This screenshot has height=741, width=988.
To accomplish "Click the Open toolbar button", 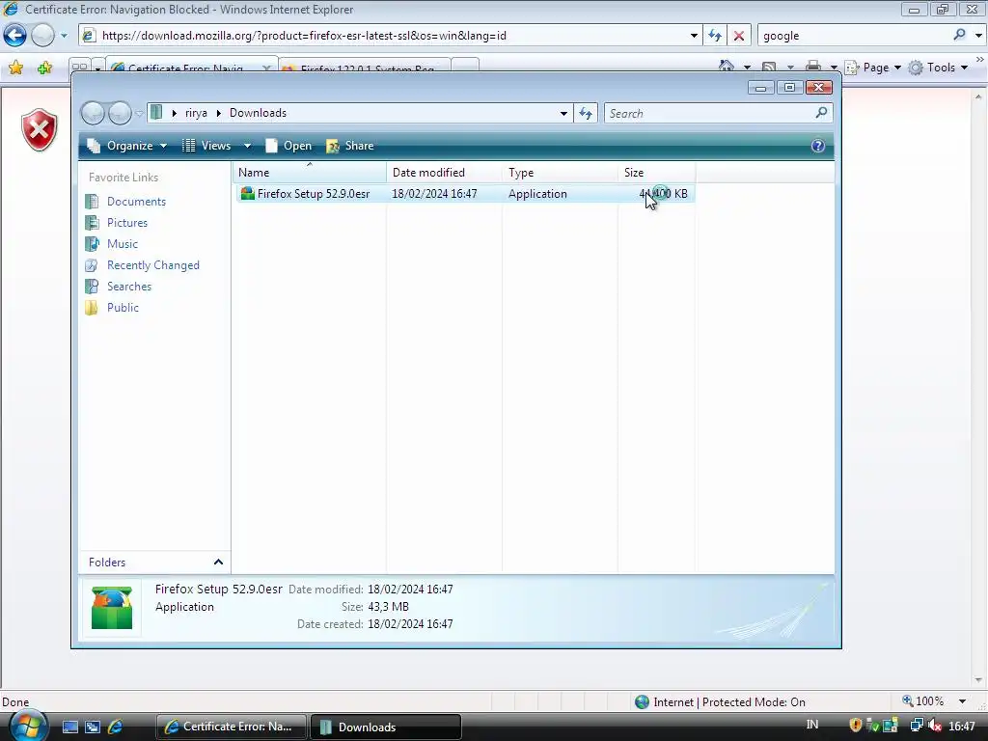I will point(288,147).
